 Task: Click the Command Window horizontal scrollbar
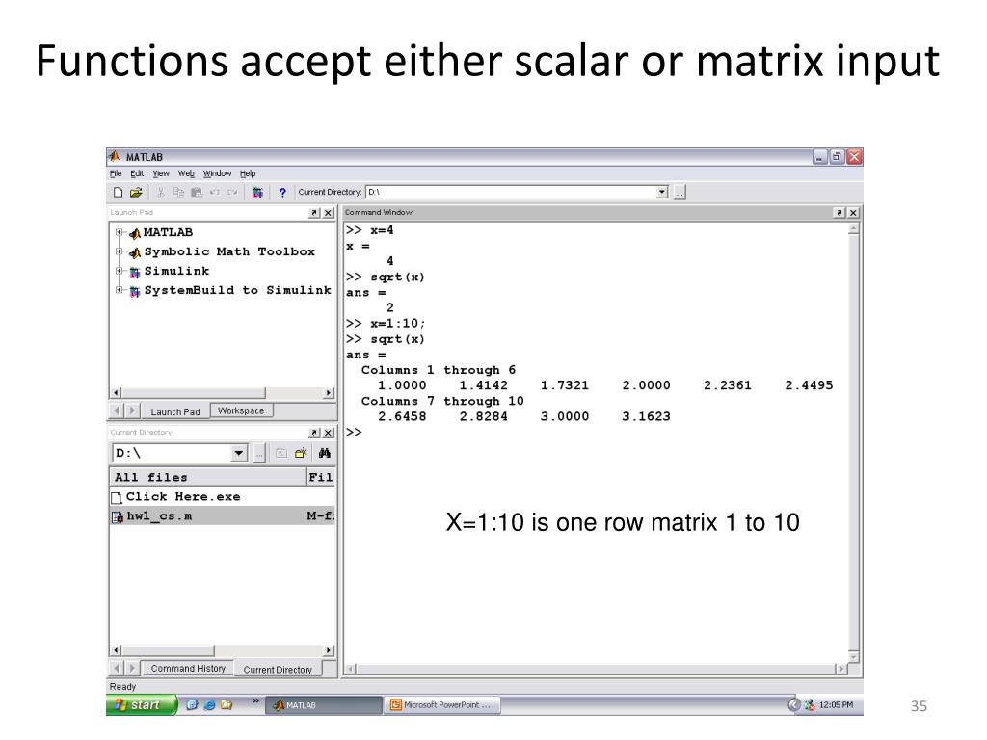[596, 669]
